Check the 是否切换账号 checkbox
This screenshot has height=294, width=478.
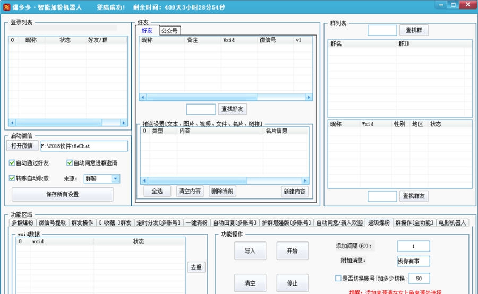point(338,278)
